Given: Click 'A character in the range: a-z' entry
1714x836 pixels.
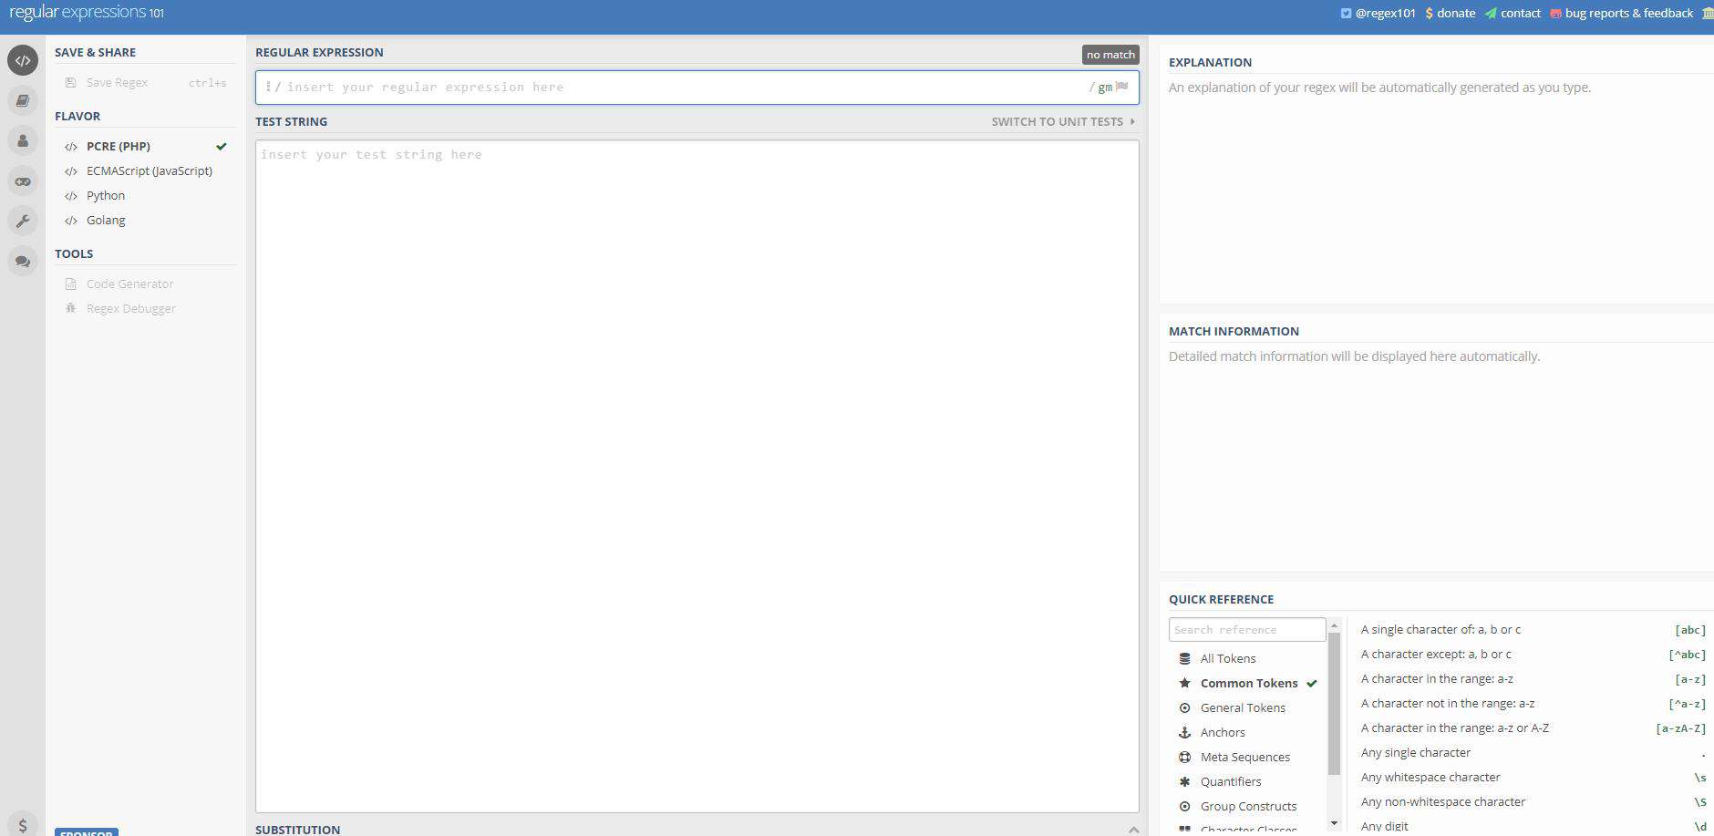Looking at the screenshot, I should (1533, 678).
